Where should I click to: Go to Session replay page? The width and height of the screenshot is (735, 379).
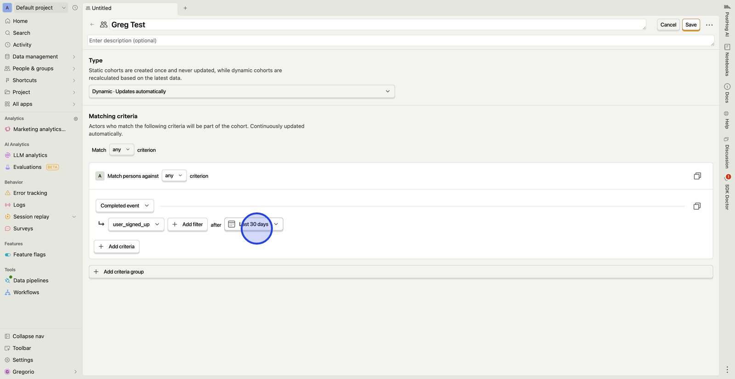click(x=31, y=217)
